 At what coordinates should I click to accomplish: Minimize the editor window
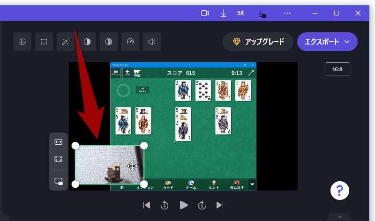click(x=315, y=13)
